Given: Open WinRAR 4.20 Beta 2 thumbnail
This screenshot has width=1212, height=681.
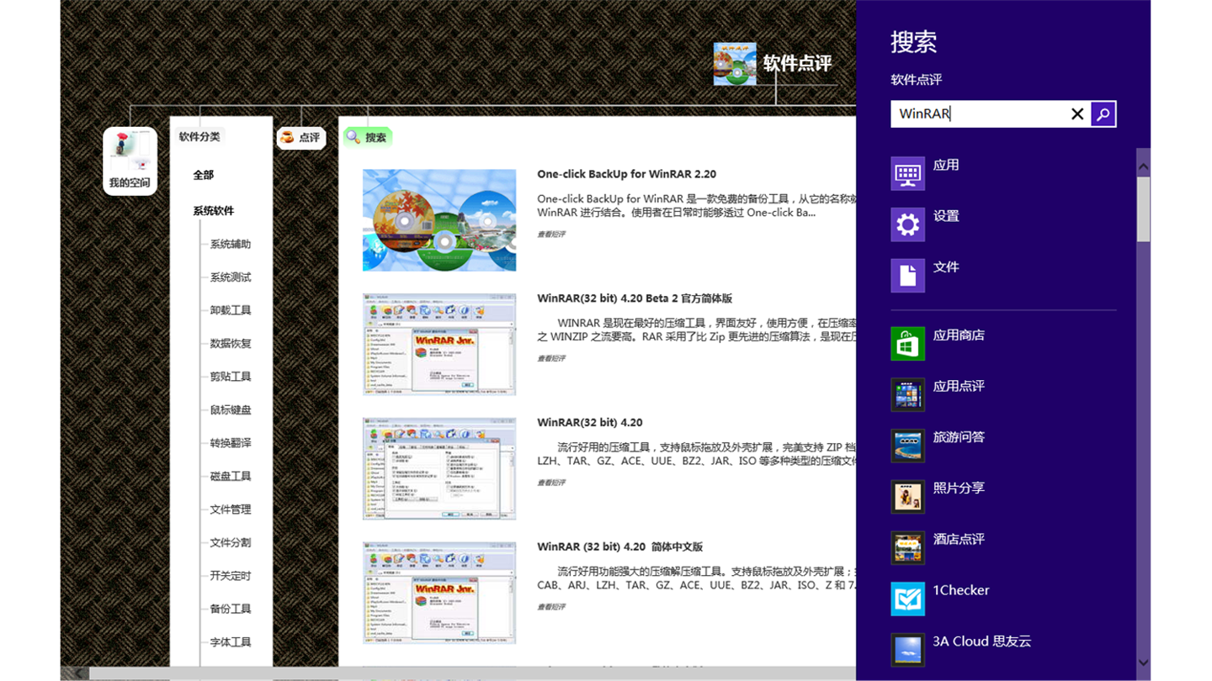Looking at the screenshot, I should (439, 344).
